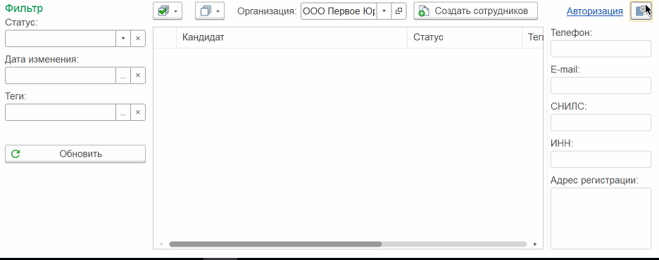Click the Создать сотрудников button

476,11
